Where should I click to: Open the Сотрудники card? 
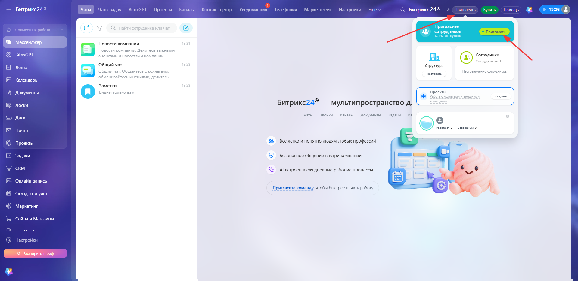484,63
